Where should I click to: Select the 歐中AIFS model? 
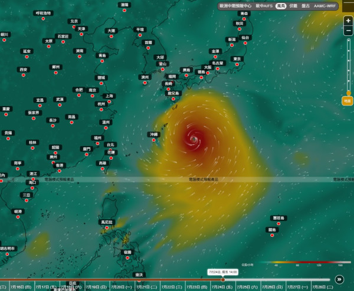(x=264, y=6)
